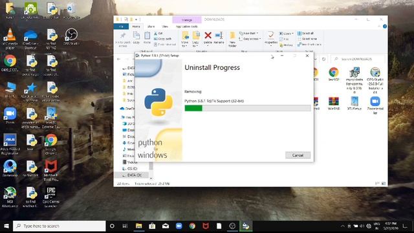Select the Chrome setup file in Downloads

334,74
